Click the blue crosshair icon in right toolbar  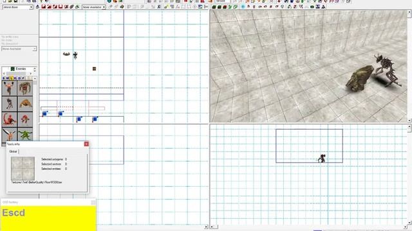(243, 7)
